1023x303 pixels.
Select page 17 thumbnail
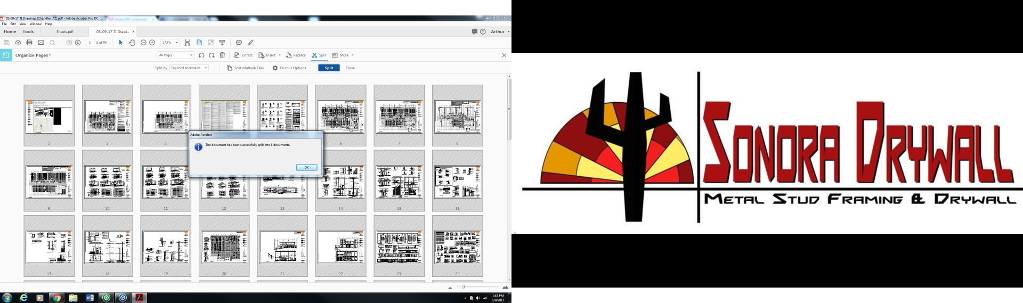point(49,246)
